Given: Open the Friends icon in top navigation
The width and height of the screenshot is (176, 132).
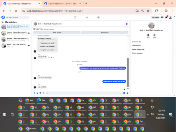Looking at the screenshot, I should (87, 17).
